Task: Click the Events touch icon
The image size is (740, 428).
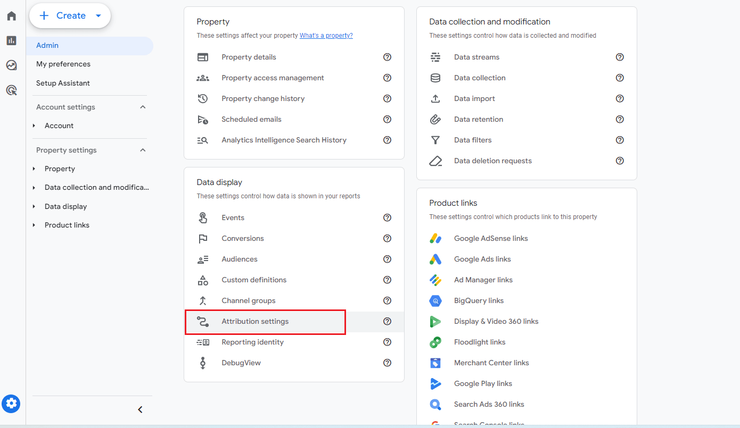Action: pyautogui.click(x=203, y=217)
